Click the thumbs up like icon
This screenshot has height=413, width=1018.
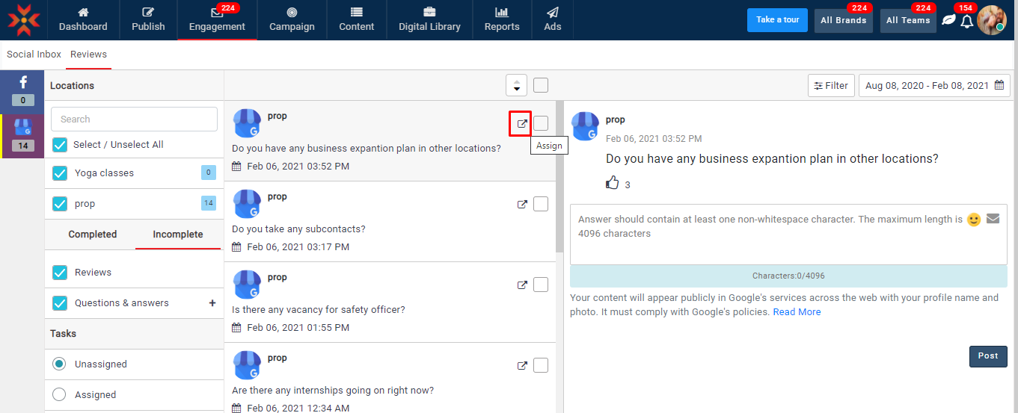coord(613,183)
